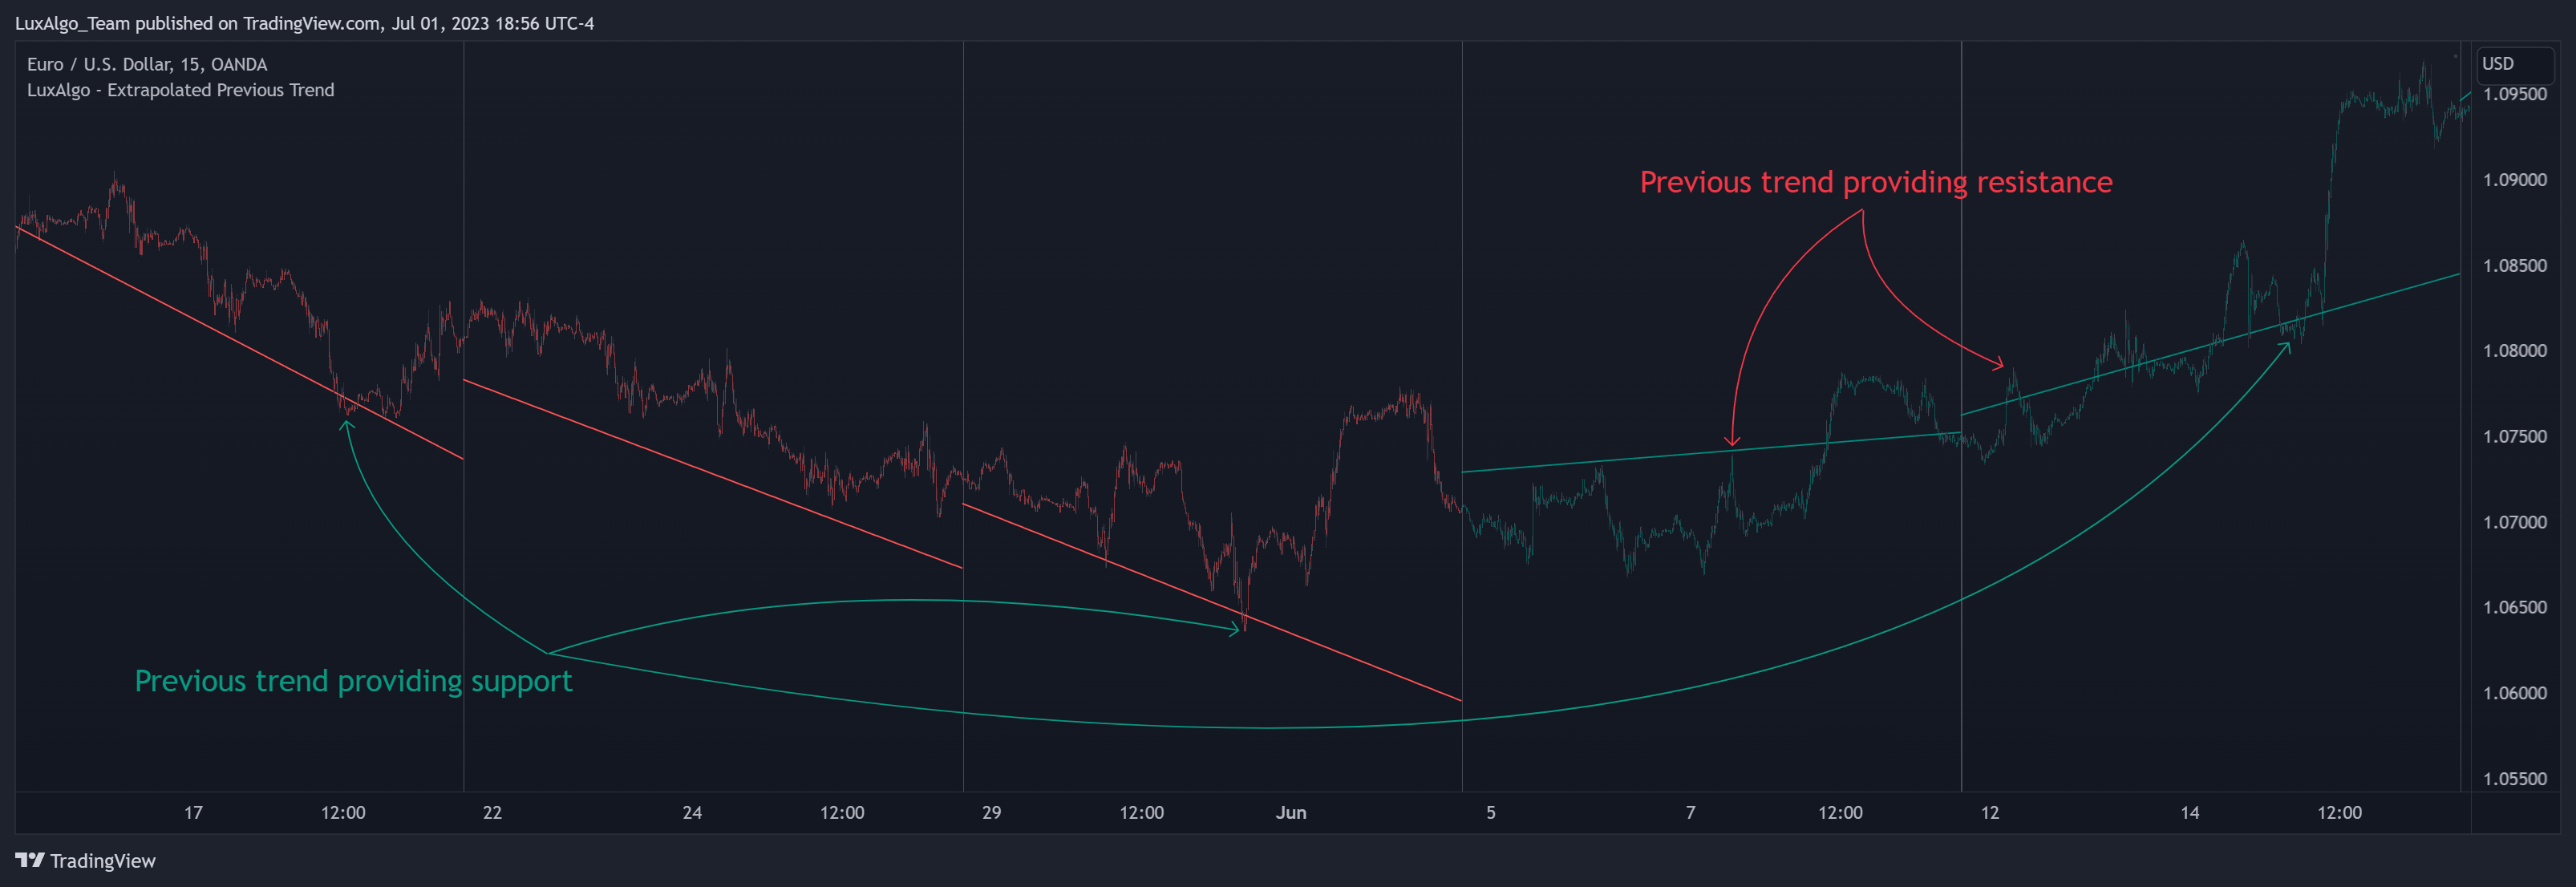
Task: Click the 1.07500 price label
Action: tap(2514, 436)
